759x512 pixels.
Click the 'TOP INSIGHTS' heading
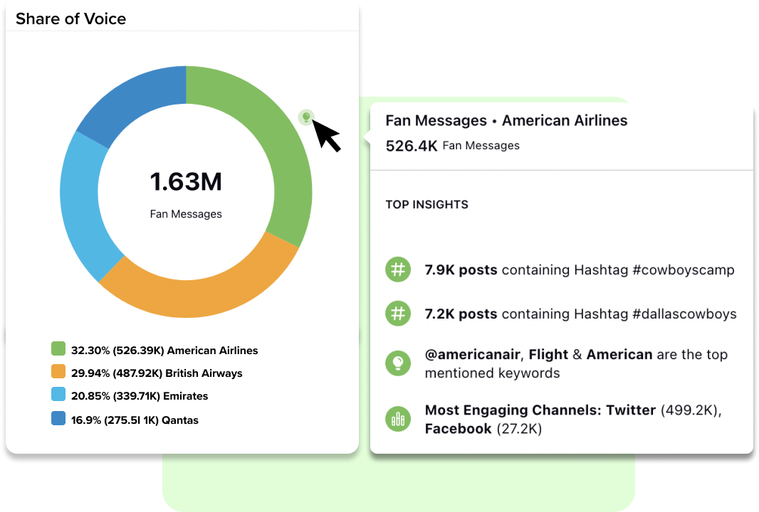[x=427, y=205]
